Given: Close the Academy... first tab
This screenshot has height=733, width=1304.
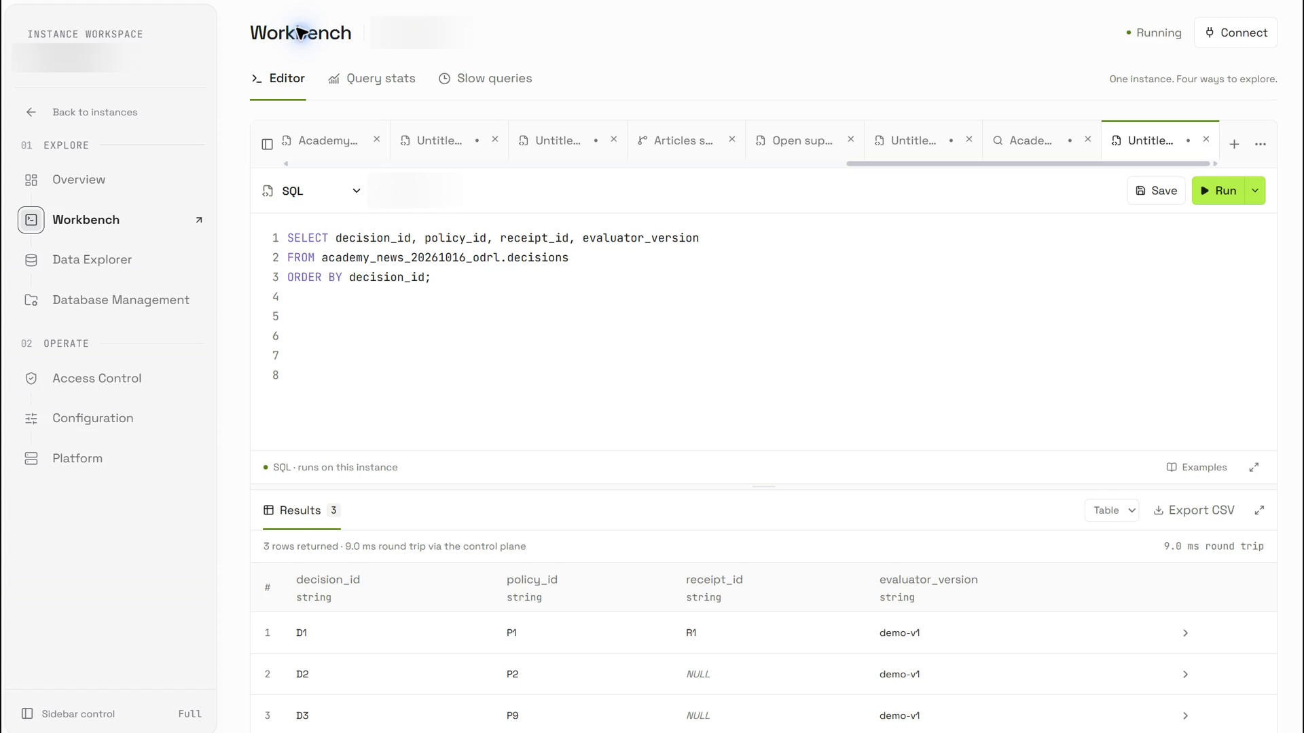Looking at the screenshot, I should coord(376,139).
